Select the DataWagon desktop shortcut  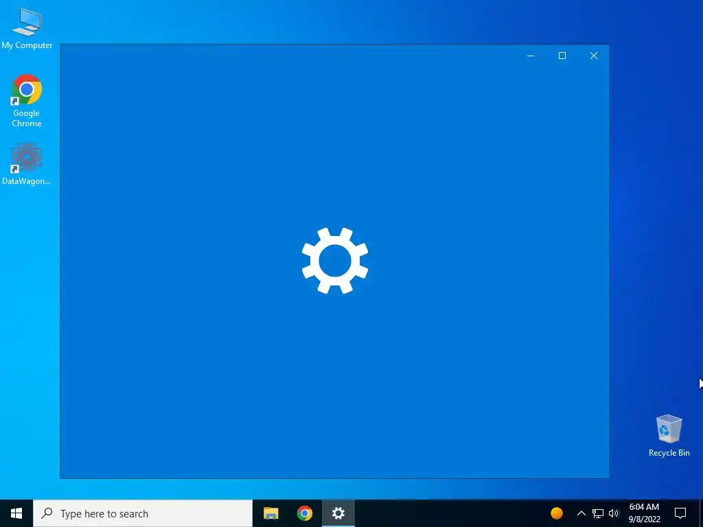click(27, 163)
